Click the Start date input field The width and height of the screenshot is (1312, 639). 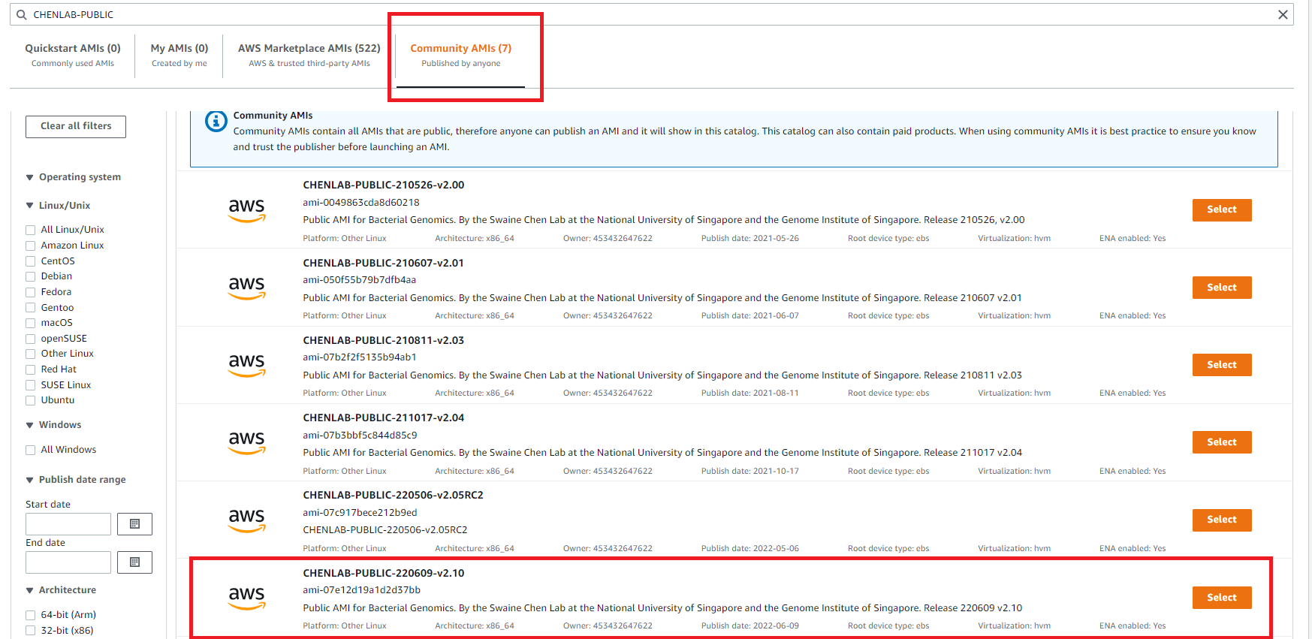pyautogui.click(x=68, y=524)
